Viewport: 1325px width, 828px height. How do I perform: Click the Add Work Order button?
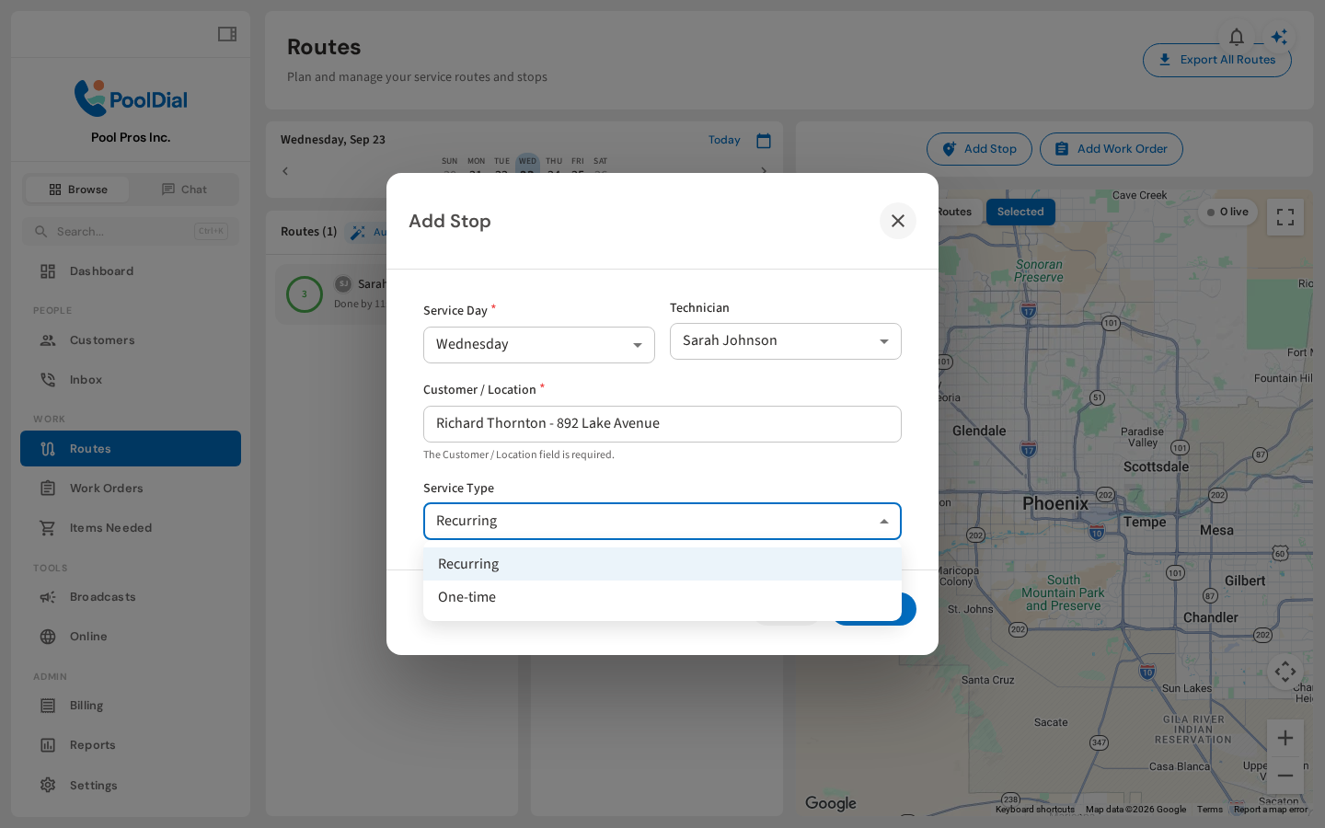click(x=1112, y=149)
